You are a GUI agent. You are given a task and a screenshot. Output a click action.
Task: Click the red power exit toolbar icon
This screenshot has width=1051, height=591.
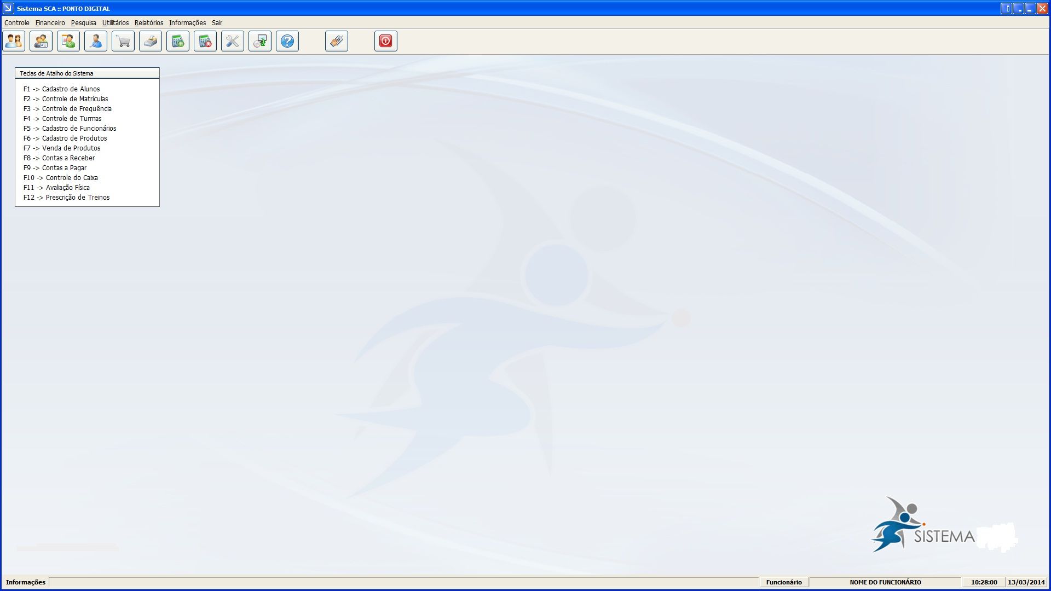click(386, 41)
